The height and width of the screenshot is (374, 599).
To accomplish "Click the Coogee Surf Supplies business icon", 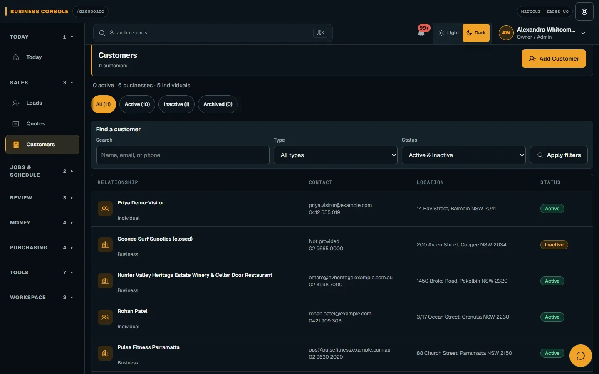I will (x=105, y=245).
